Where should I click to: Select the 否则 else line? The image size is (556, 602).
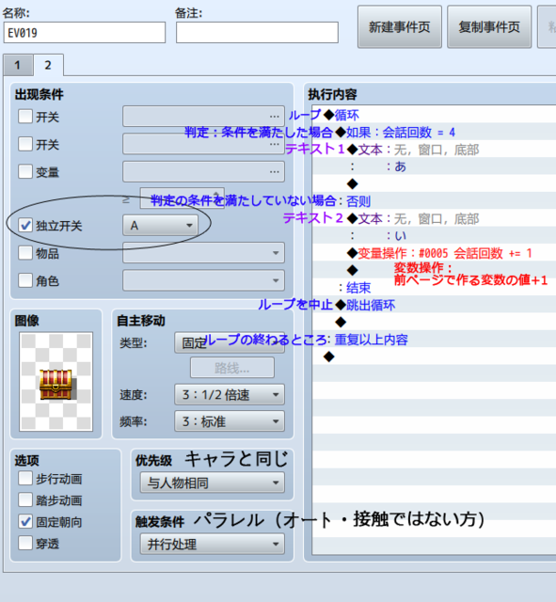coord(434,201)
